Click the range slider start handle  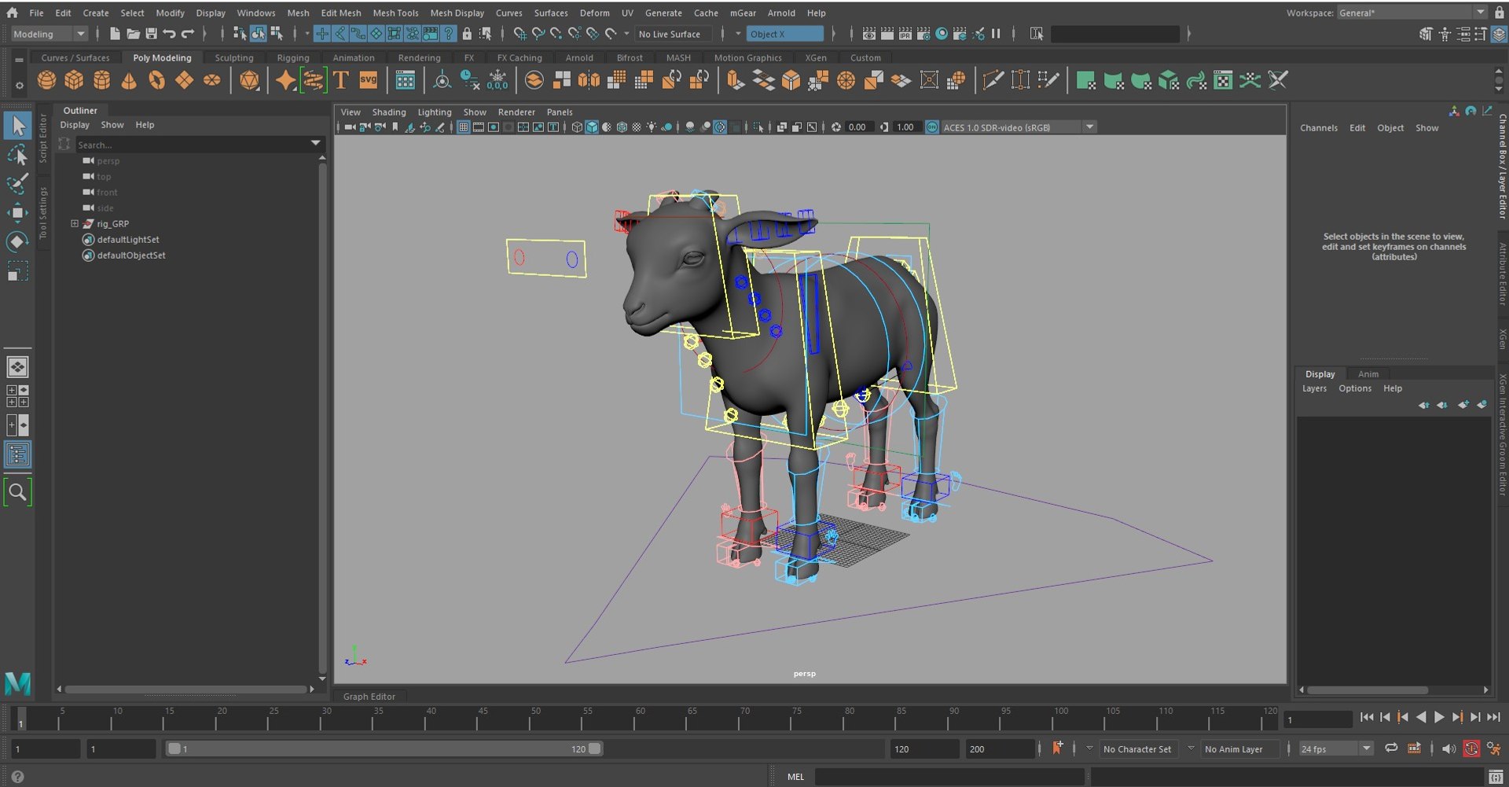coord(174,749)
